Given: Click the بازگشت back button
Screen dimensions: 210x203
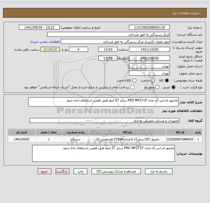Looking at the screenshot, I should pos(62,171).
